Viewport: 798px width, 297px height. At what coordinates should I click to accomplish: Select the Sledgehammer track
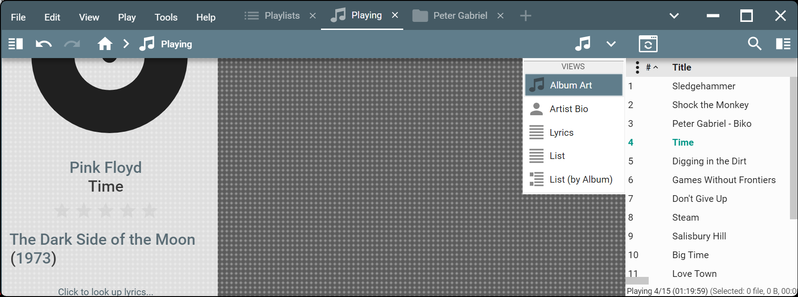[x=704, y=86]
